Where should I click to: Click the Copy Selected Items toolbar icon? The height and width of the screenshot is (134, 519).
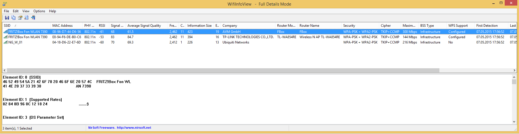pyautogui.click(x=13, y=18)
